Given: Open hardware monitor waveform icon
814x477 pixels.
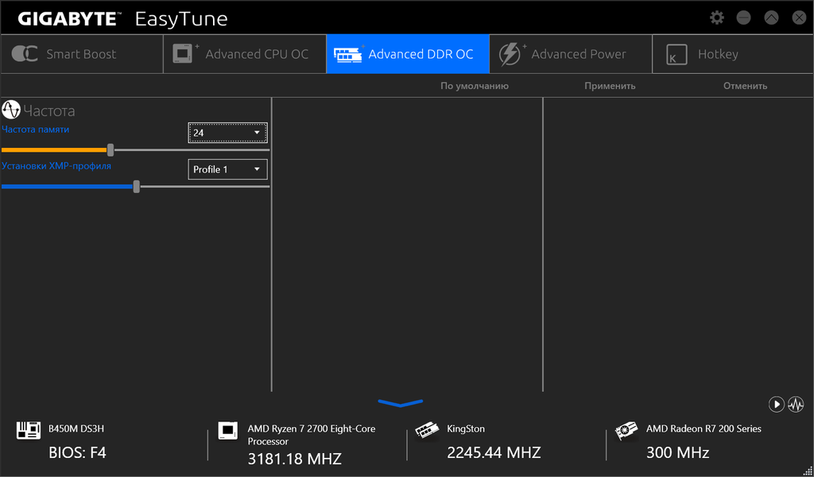Looking at the screenshot, I should (x=796, y=405).
